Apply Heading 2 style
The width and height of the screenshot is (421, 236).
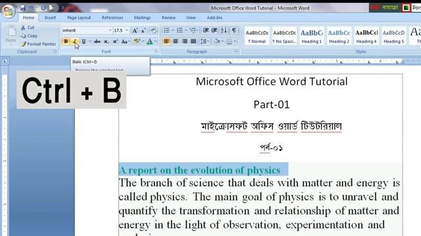pyautogui.click(x=339, y=36)
